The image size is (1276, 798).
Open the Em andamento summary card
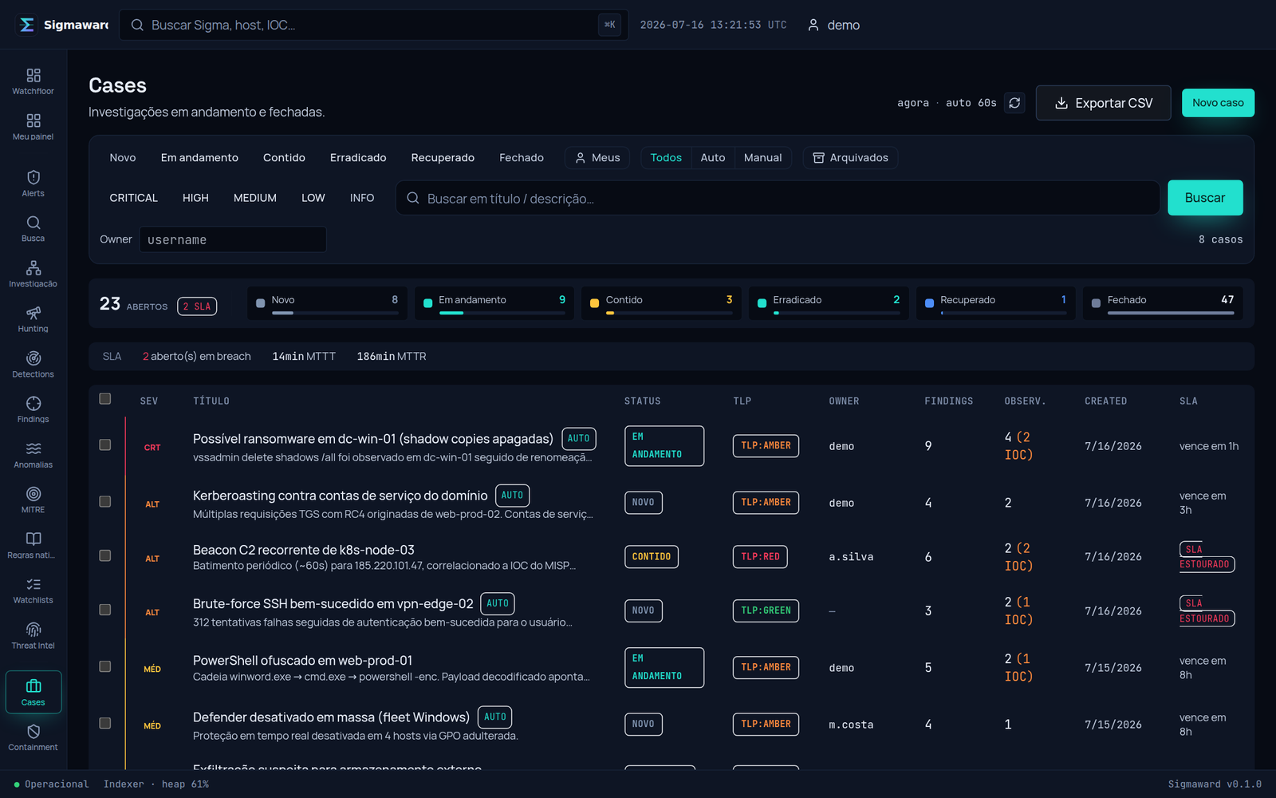[x=494, y=303]
